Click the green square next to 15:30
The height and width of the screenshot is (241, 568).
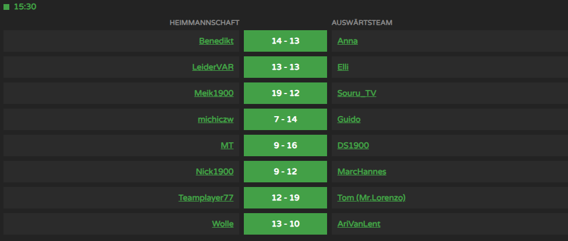click(6, 7)
